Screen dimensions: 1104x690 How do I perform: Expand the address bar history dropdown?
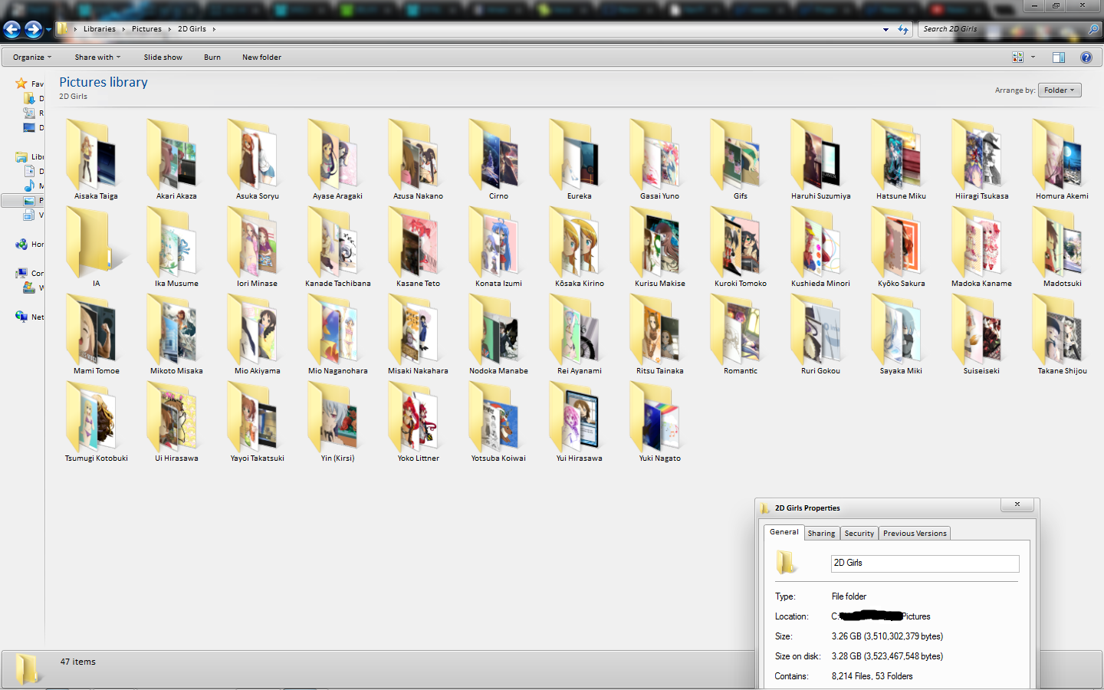coord(886,29)
